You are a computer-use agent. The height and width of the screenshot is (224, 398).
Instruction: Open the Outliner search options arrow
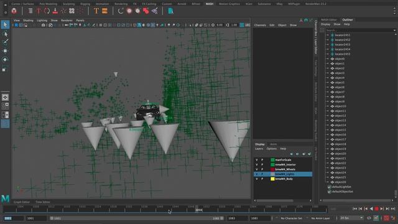tap(394, 30)
